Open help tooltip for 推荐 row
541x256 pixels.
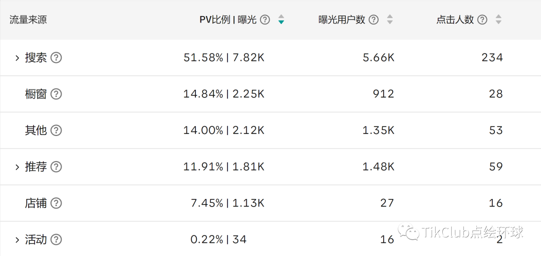[57, 167]
